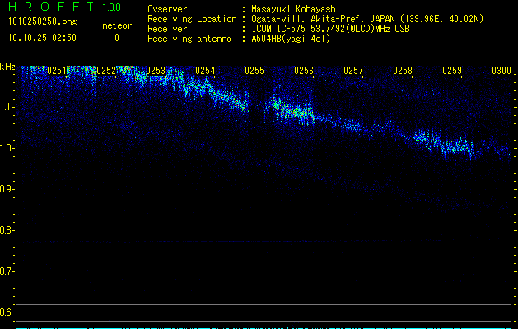This screenshot has height=329, width=518.
Task: Click the 0257 time marker
Action: tap(353, 71)
